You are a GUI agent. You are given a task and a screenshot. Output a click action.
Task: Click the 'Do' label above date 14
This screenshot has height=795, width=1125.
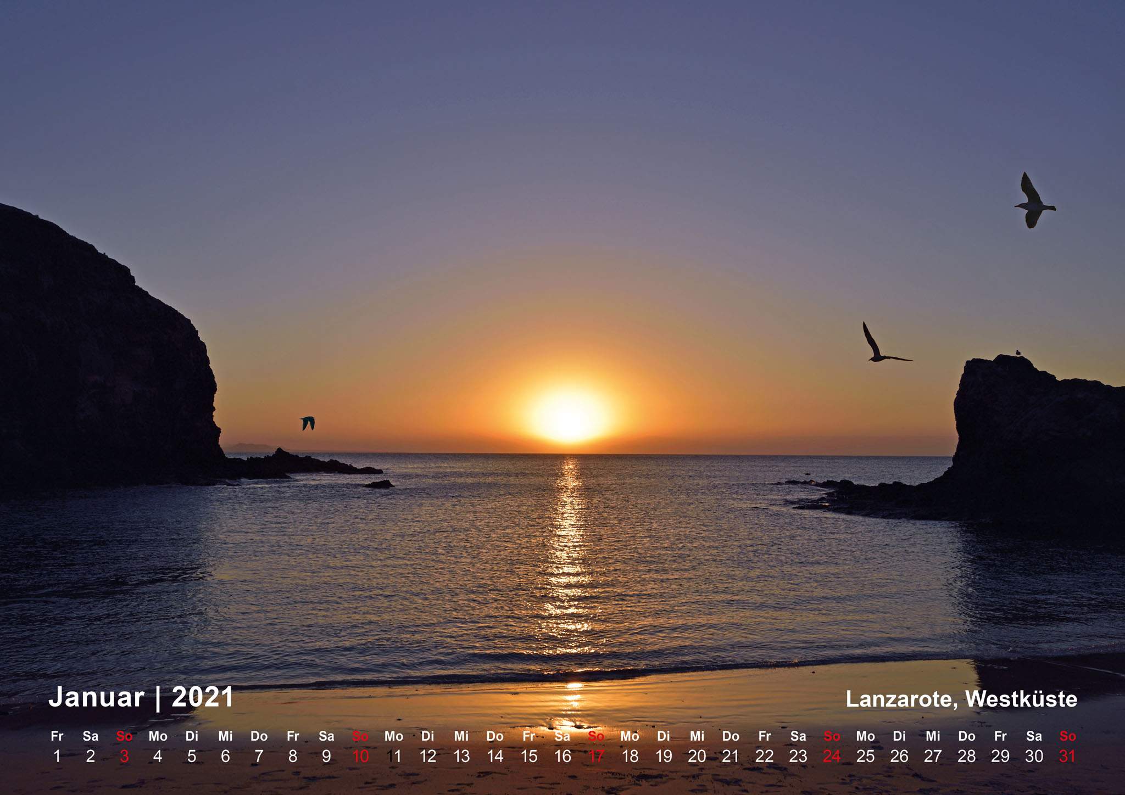[x=495, y=736]
